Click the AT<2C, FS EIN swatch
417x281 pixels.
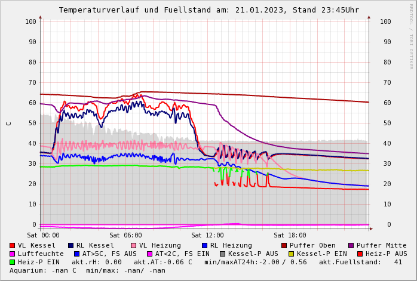149,254
